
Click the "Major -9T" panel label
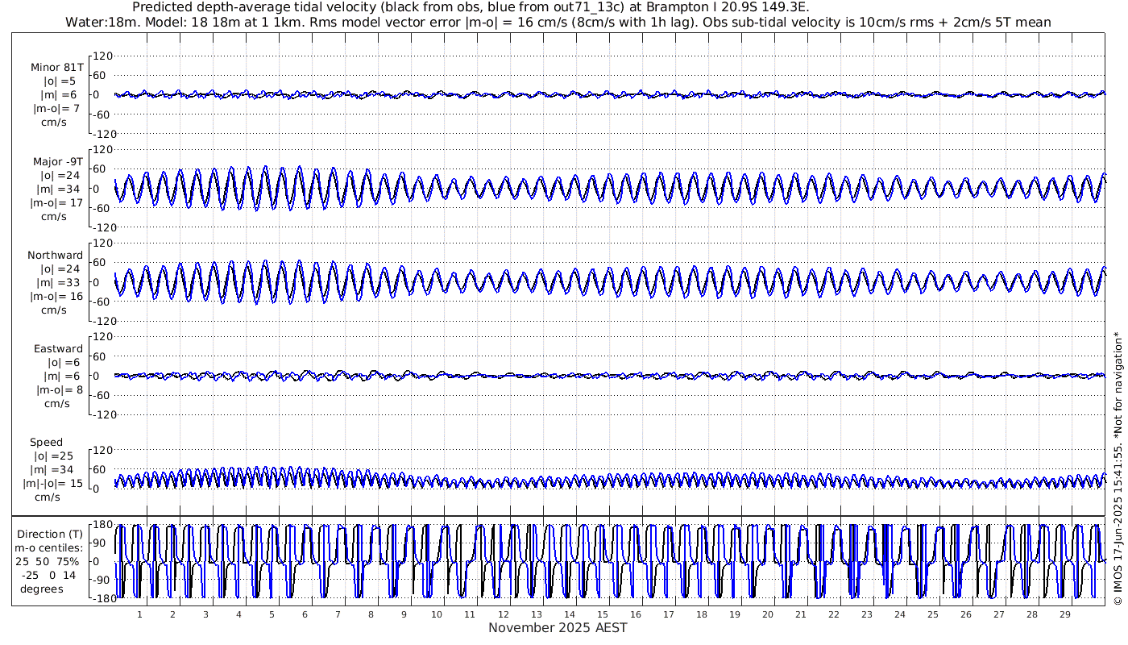[56, 161]
